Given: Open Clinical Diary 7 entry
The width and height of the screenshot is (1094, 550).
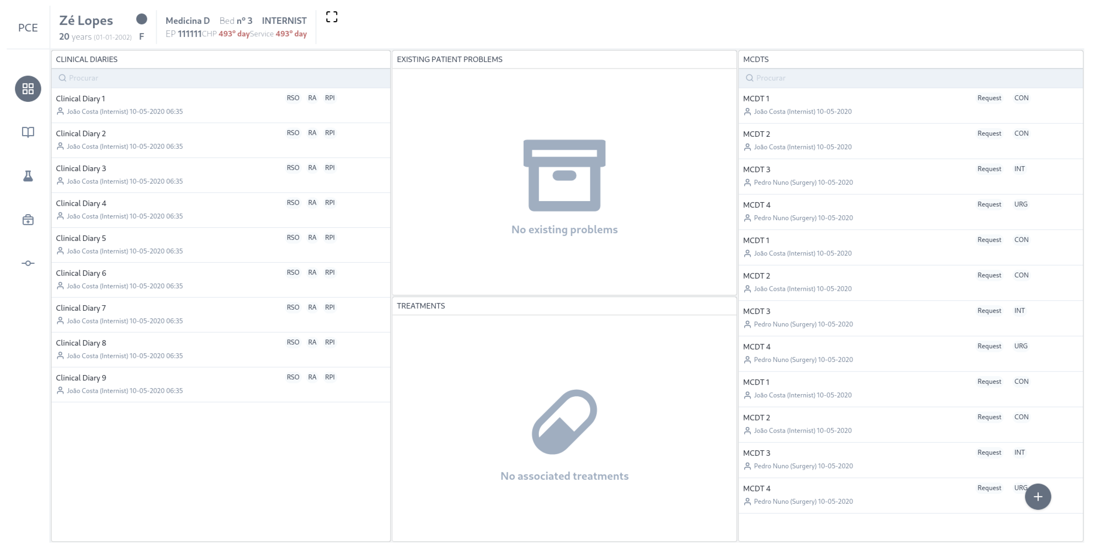Looking at the screenshot, I should 221,315.
